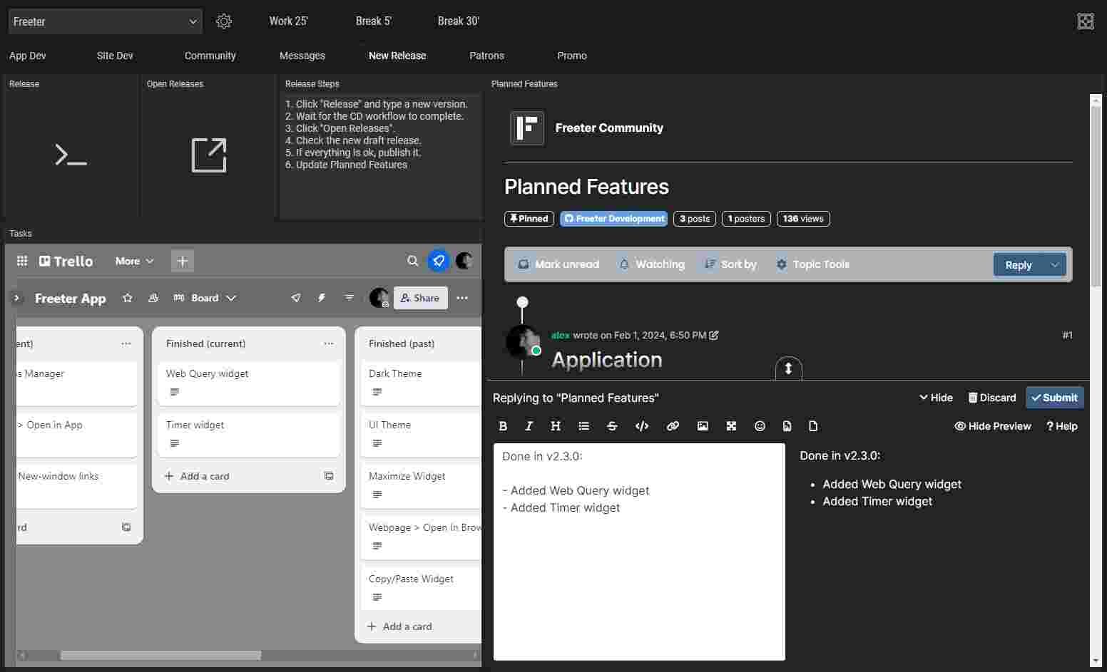This screenshot has height=672, width=1107.
Task: Submit the reply
Action: (1055, 398)
